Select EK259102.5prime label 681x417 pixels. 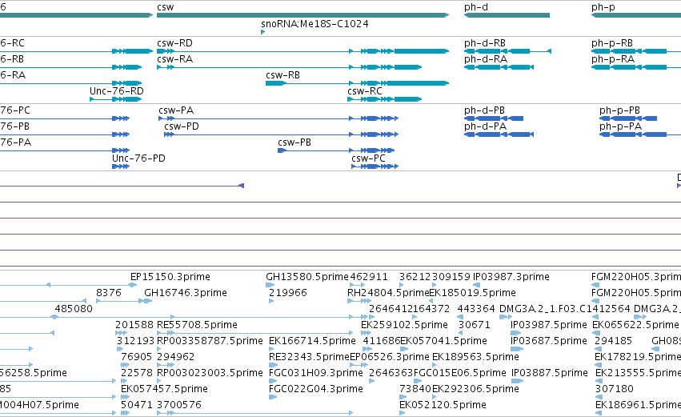[x=404, y=325]
